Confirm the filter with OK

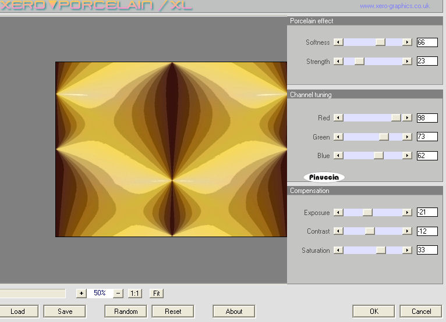tap(374, 312)
